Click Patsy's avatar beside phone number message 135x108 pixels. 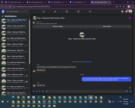pyautogui.click(x=34, y=86)
